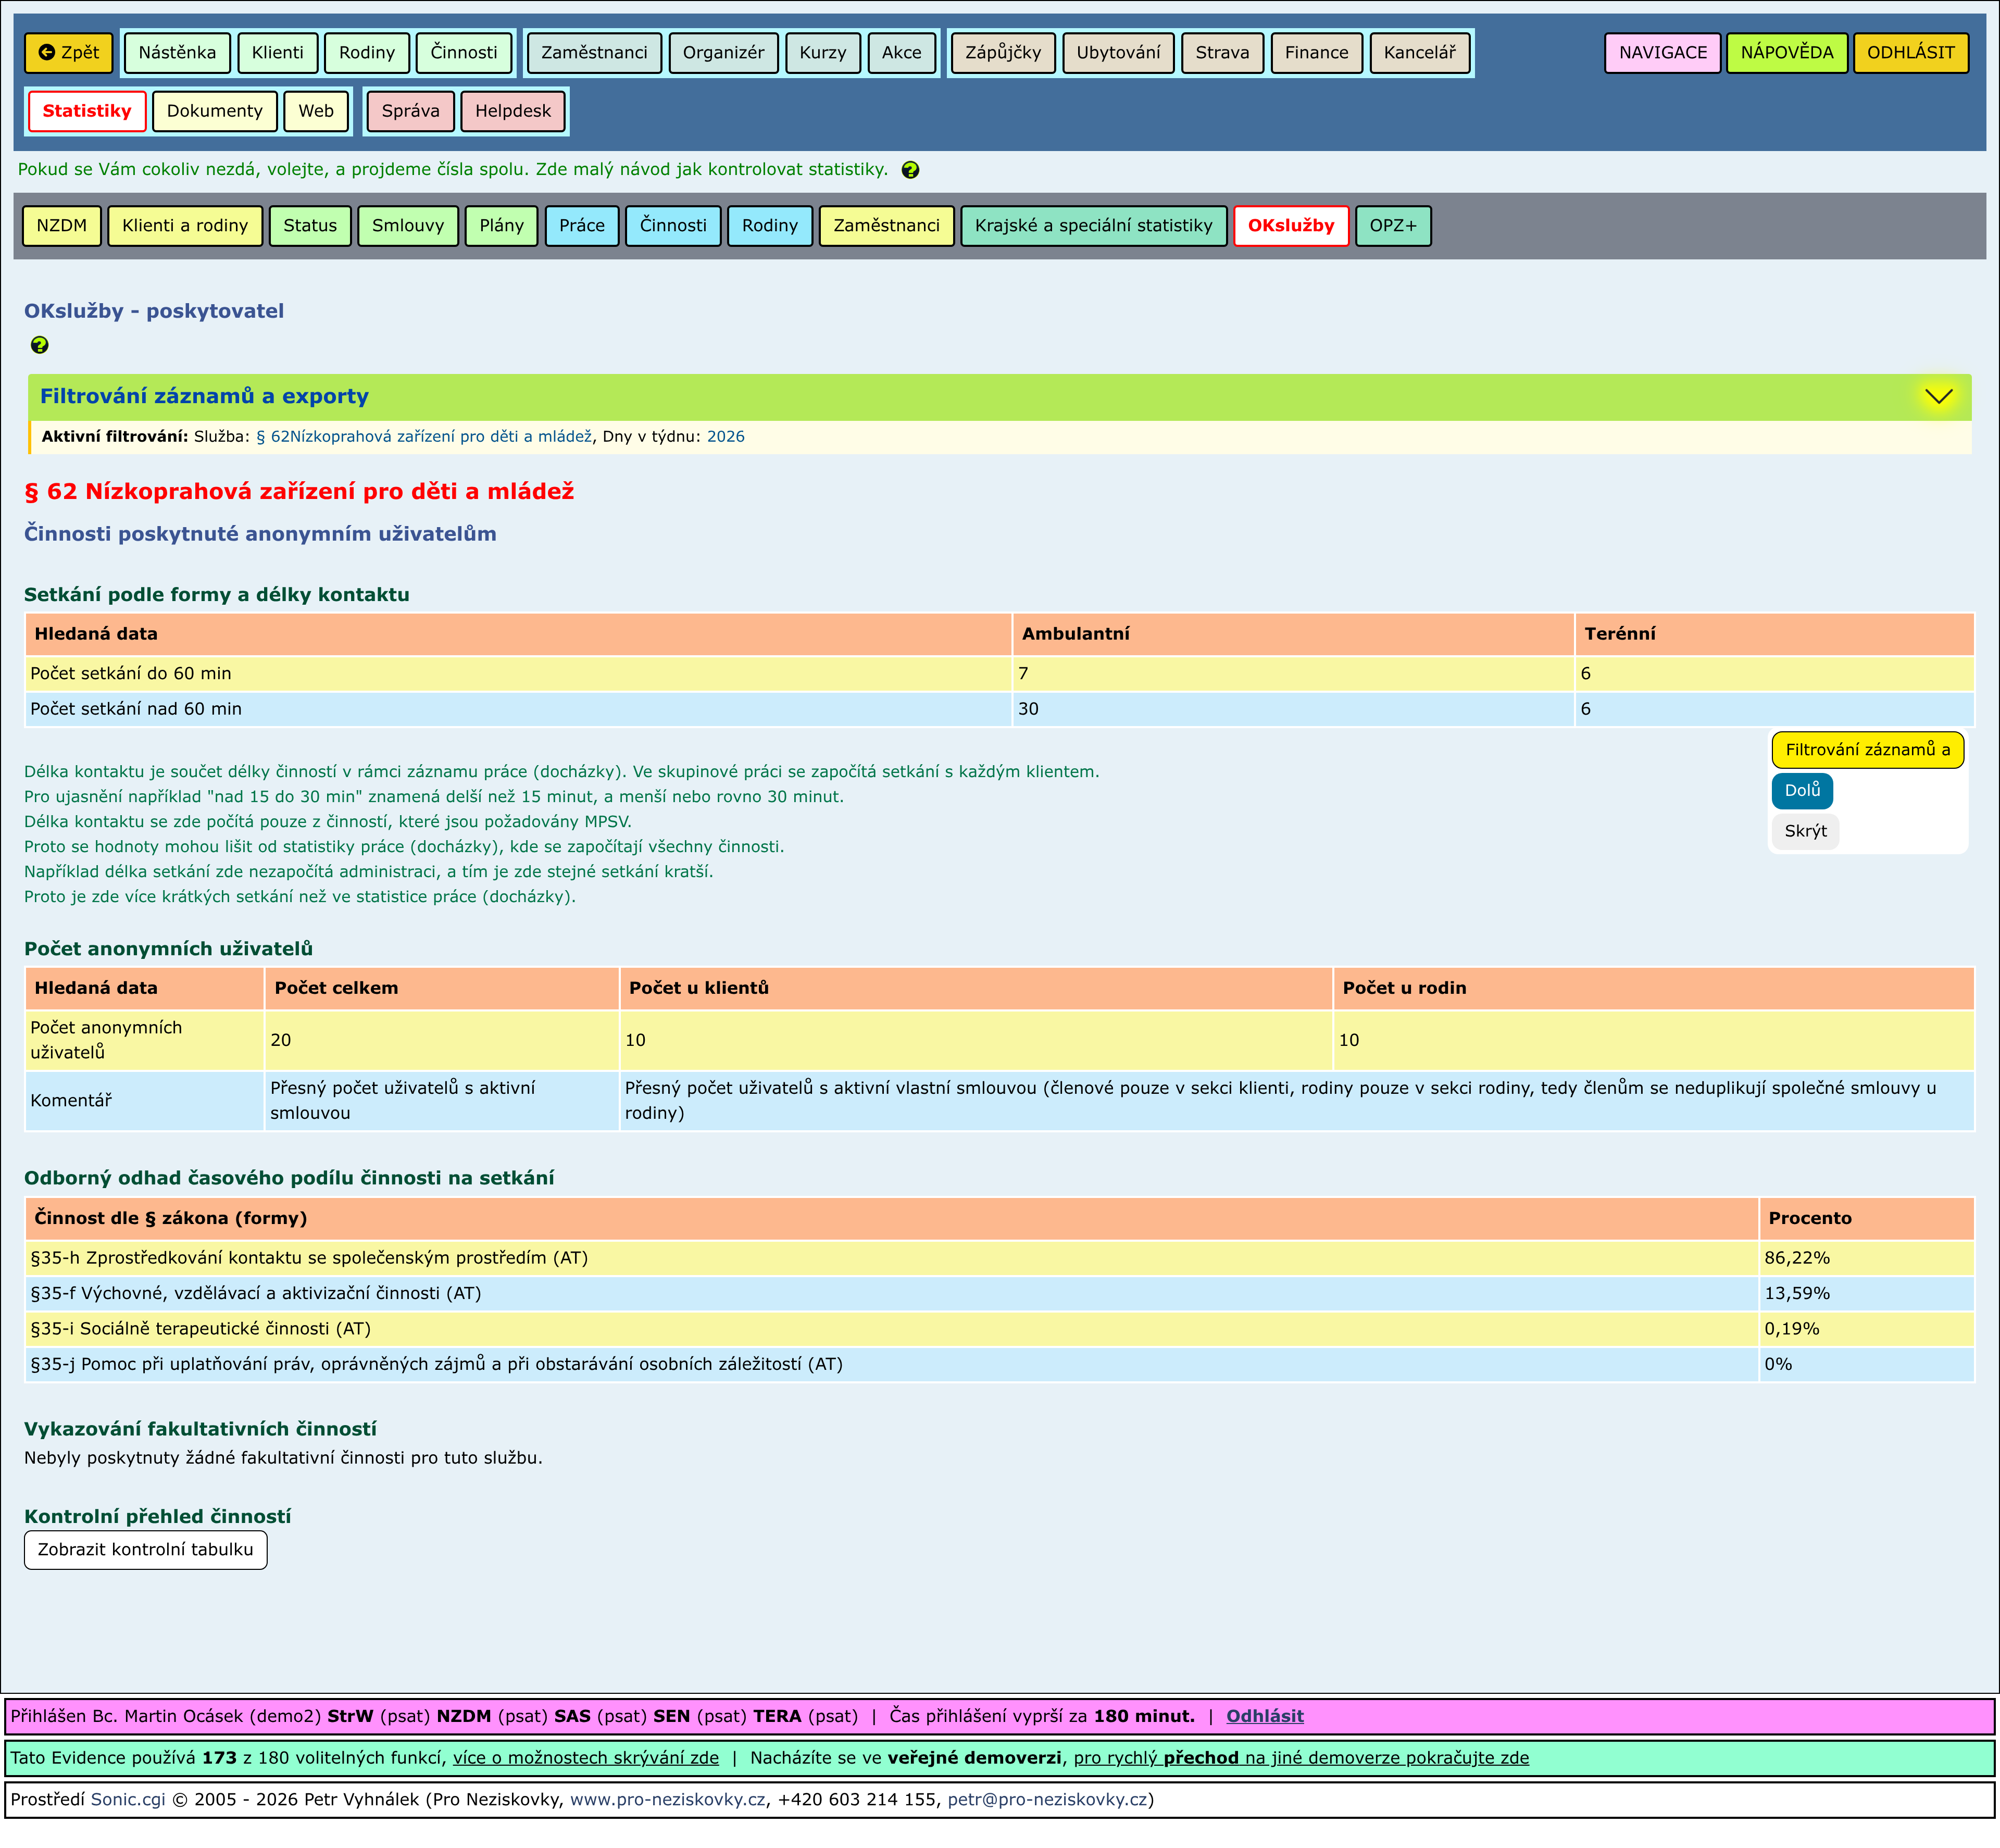Open the NZDM statistics tab
2000x1848 pixels.
tap(62, 226)
